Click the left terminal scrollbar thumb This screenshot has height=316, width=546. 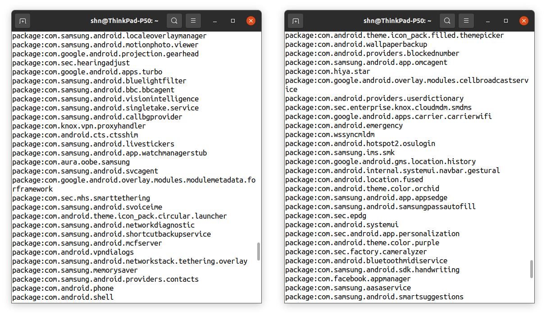(x=259, y=252)
